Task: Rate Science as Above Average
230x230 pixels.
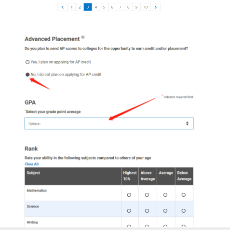Action: point(147,211)
